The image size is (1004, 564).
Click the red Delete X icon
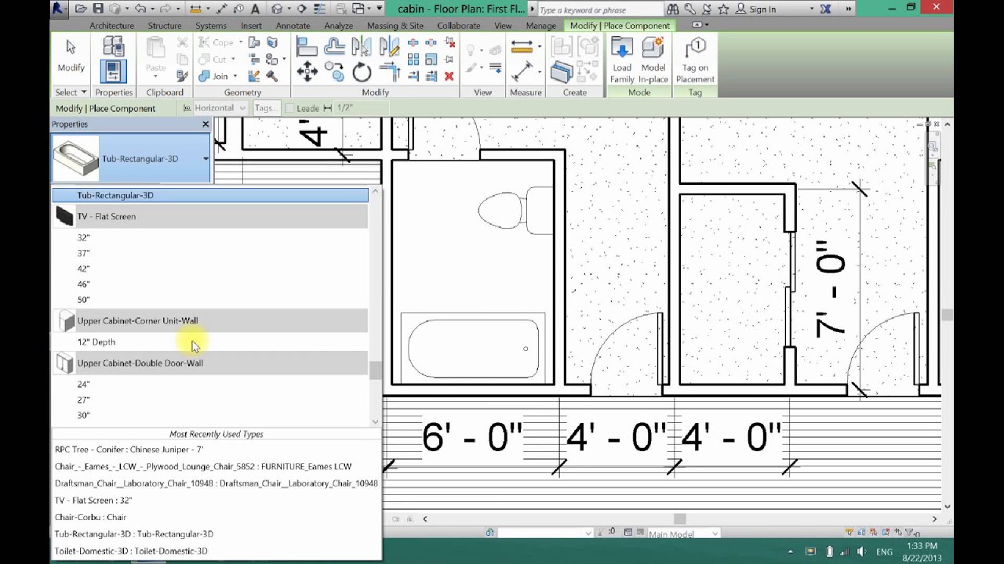pos(449,76)
